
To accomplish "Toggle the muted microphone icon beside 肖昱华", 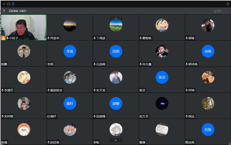I will pyautogui.click(x=49, y=38).
